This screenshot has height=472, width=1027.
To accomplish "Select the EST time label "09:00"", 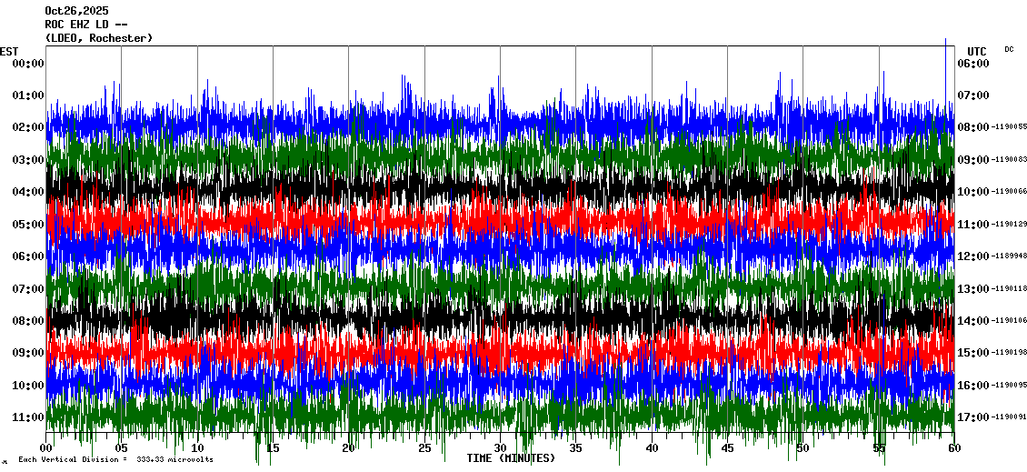I will (x=28, y=353).
